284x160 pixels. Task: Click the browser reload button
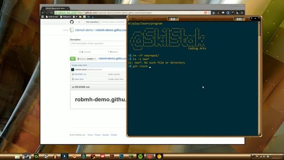51,13
